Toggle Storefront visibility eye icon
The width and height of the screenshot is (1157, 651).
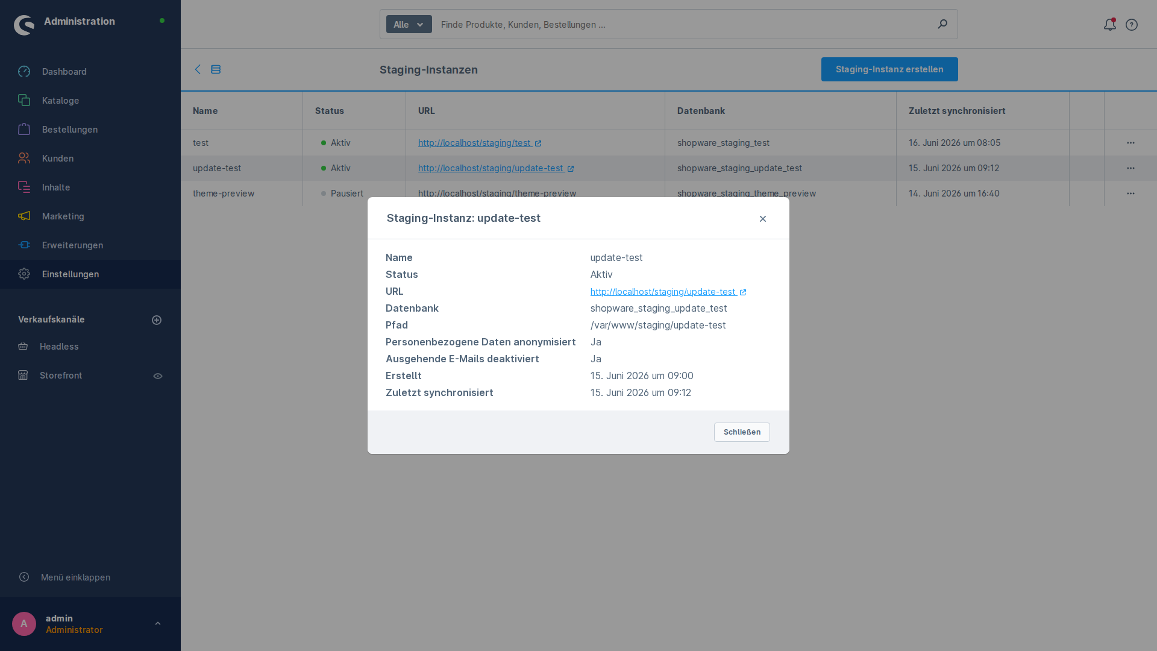pyautogui.click(x=158, y=376)
